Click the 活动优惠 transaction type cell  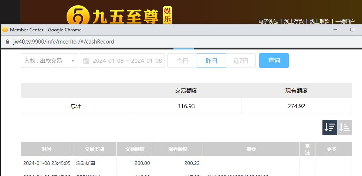(94, 163)
